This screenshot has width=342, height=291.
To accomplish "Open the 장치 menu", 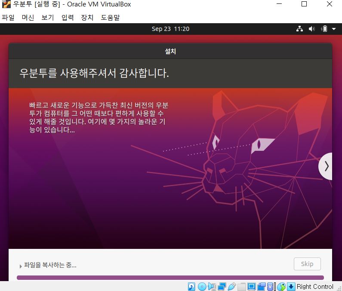I will pyautogui.click(x=87, y=18).
